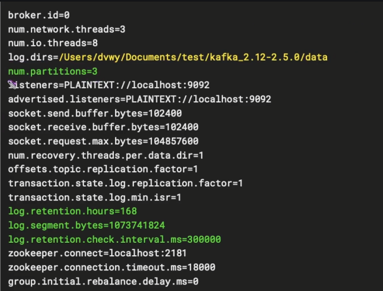Click socket.receive.buffer.bytes=102400 line
383x291 pixels.
click(x=103, y=127)
